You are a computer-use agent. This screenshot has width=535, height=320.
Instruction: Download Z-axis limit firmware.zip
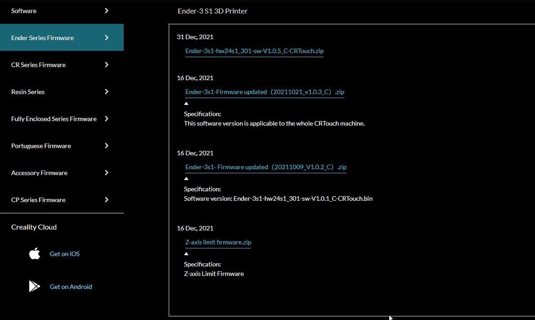tap(218, 242)
